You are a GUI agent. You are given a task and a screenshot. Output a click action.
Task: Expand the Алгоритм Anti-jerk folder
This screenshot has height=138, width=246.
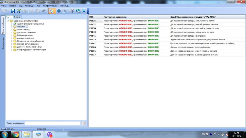click(12, 38)
